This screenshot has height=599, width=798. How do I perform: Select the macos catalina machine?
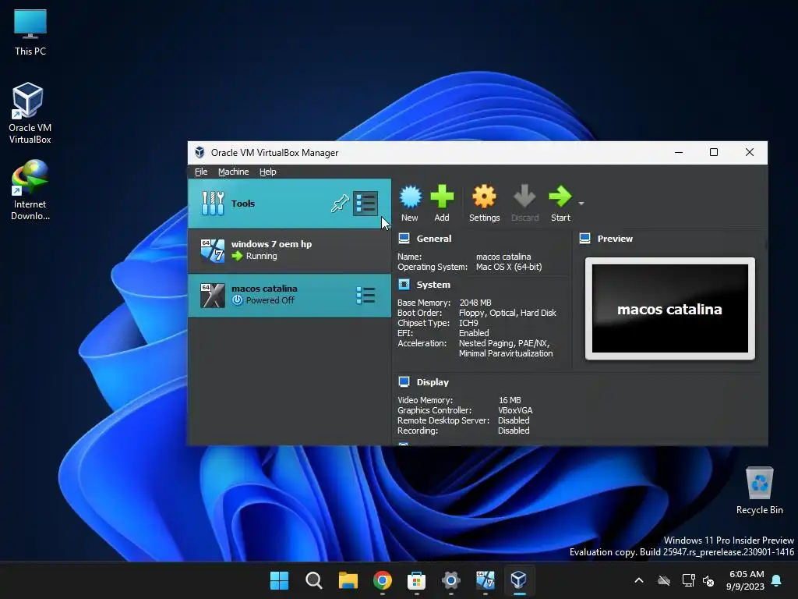click(289, 295)
